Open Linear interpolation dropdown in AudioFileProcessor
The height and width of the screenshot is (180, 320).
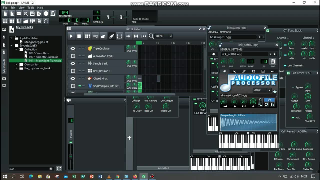tap(262, 90)
